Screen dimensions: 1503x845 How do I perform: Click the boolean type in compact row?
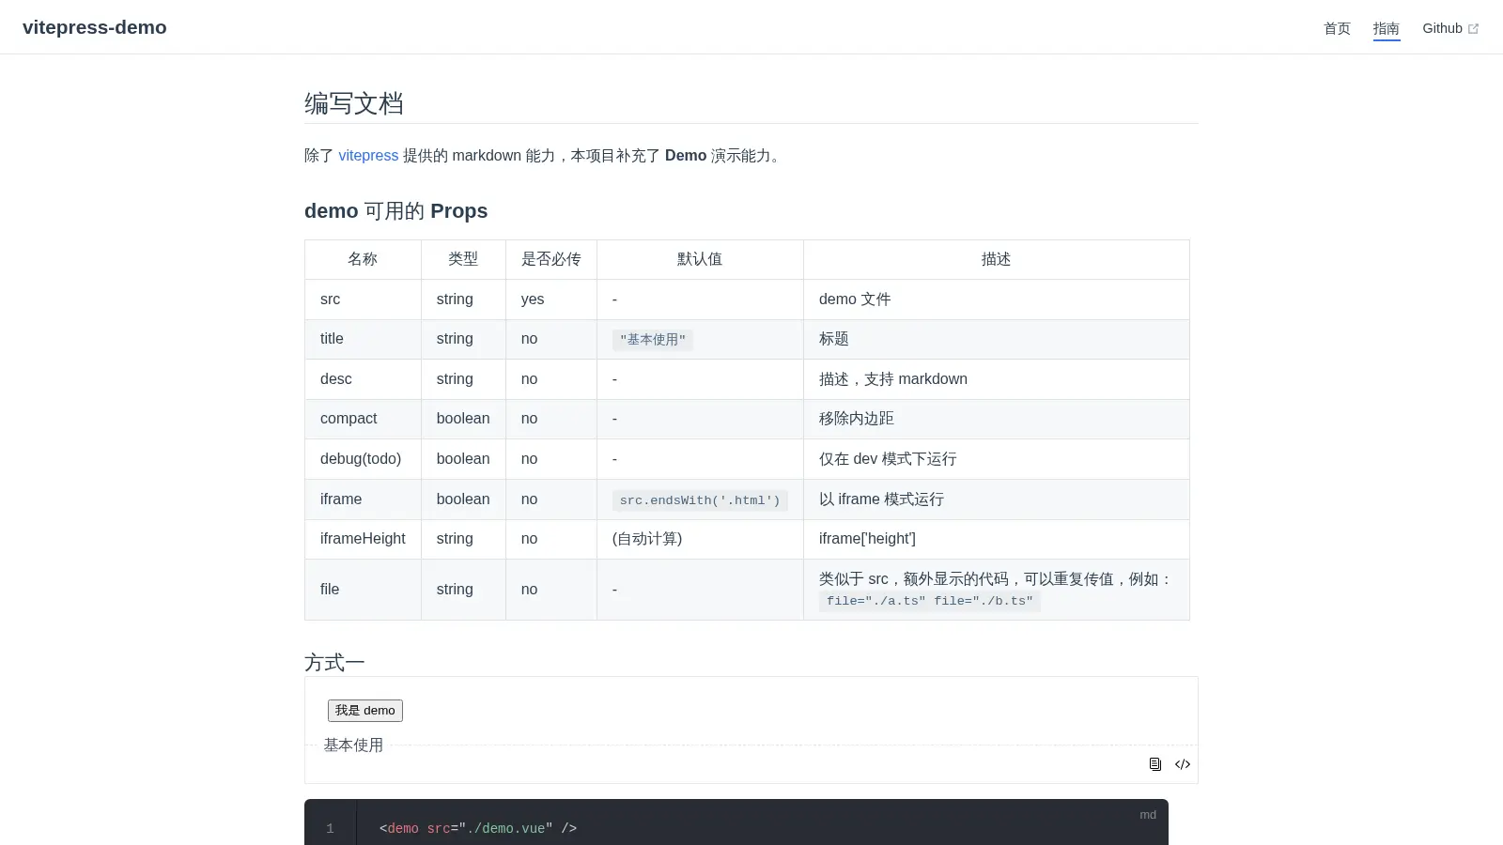463,419
